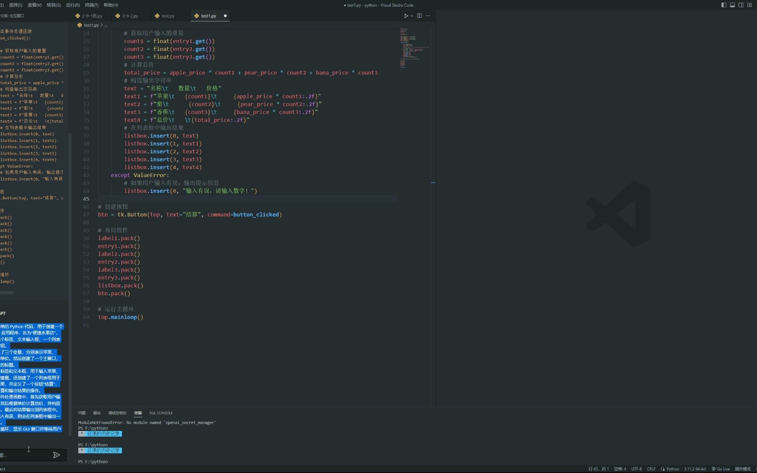Select the 终端 panel tab
Image resolution: width=757 pixels, height=473 pixels.
138,413
